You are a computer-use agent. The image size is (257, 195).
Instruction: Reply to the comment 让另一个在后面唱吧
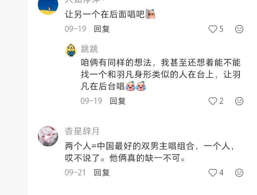[102, 29]
